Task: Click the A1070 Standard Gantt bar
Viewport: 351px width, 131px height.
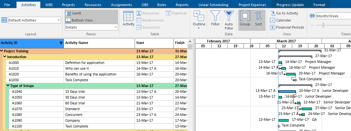Action: click(307, 109)
